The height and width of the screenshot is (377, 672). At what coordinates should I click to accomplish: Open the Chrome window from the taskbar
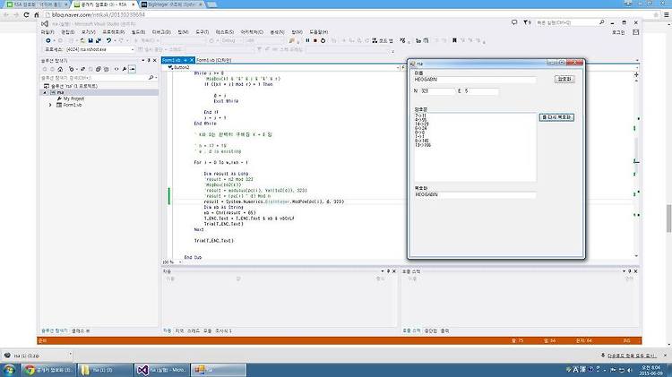[x=48, y=370]
